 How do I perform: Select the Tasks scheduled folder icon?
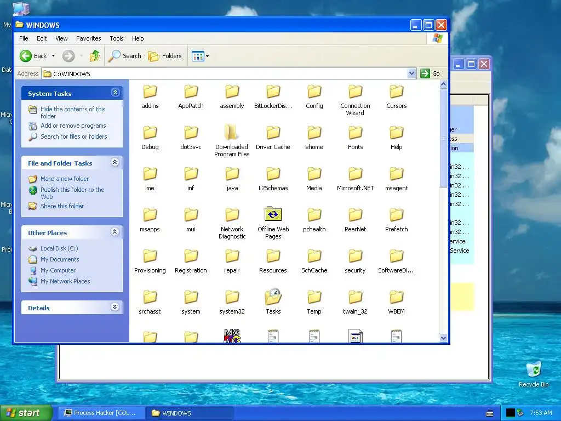(273, 297)
